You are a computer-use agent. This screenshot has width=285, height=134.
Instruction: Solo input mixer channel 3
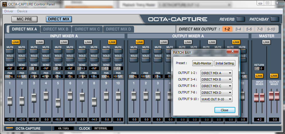tap(34, 60)
